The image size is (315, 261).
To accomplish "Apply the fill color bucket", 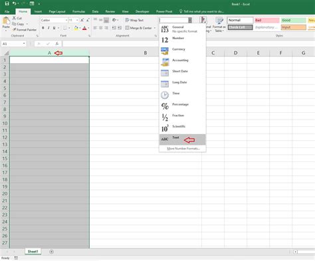I will click(76, 28).
